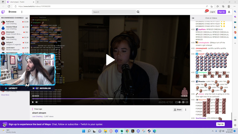238x134 pixels.
Task: Add this page to favorites
Action: (212, 6)
